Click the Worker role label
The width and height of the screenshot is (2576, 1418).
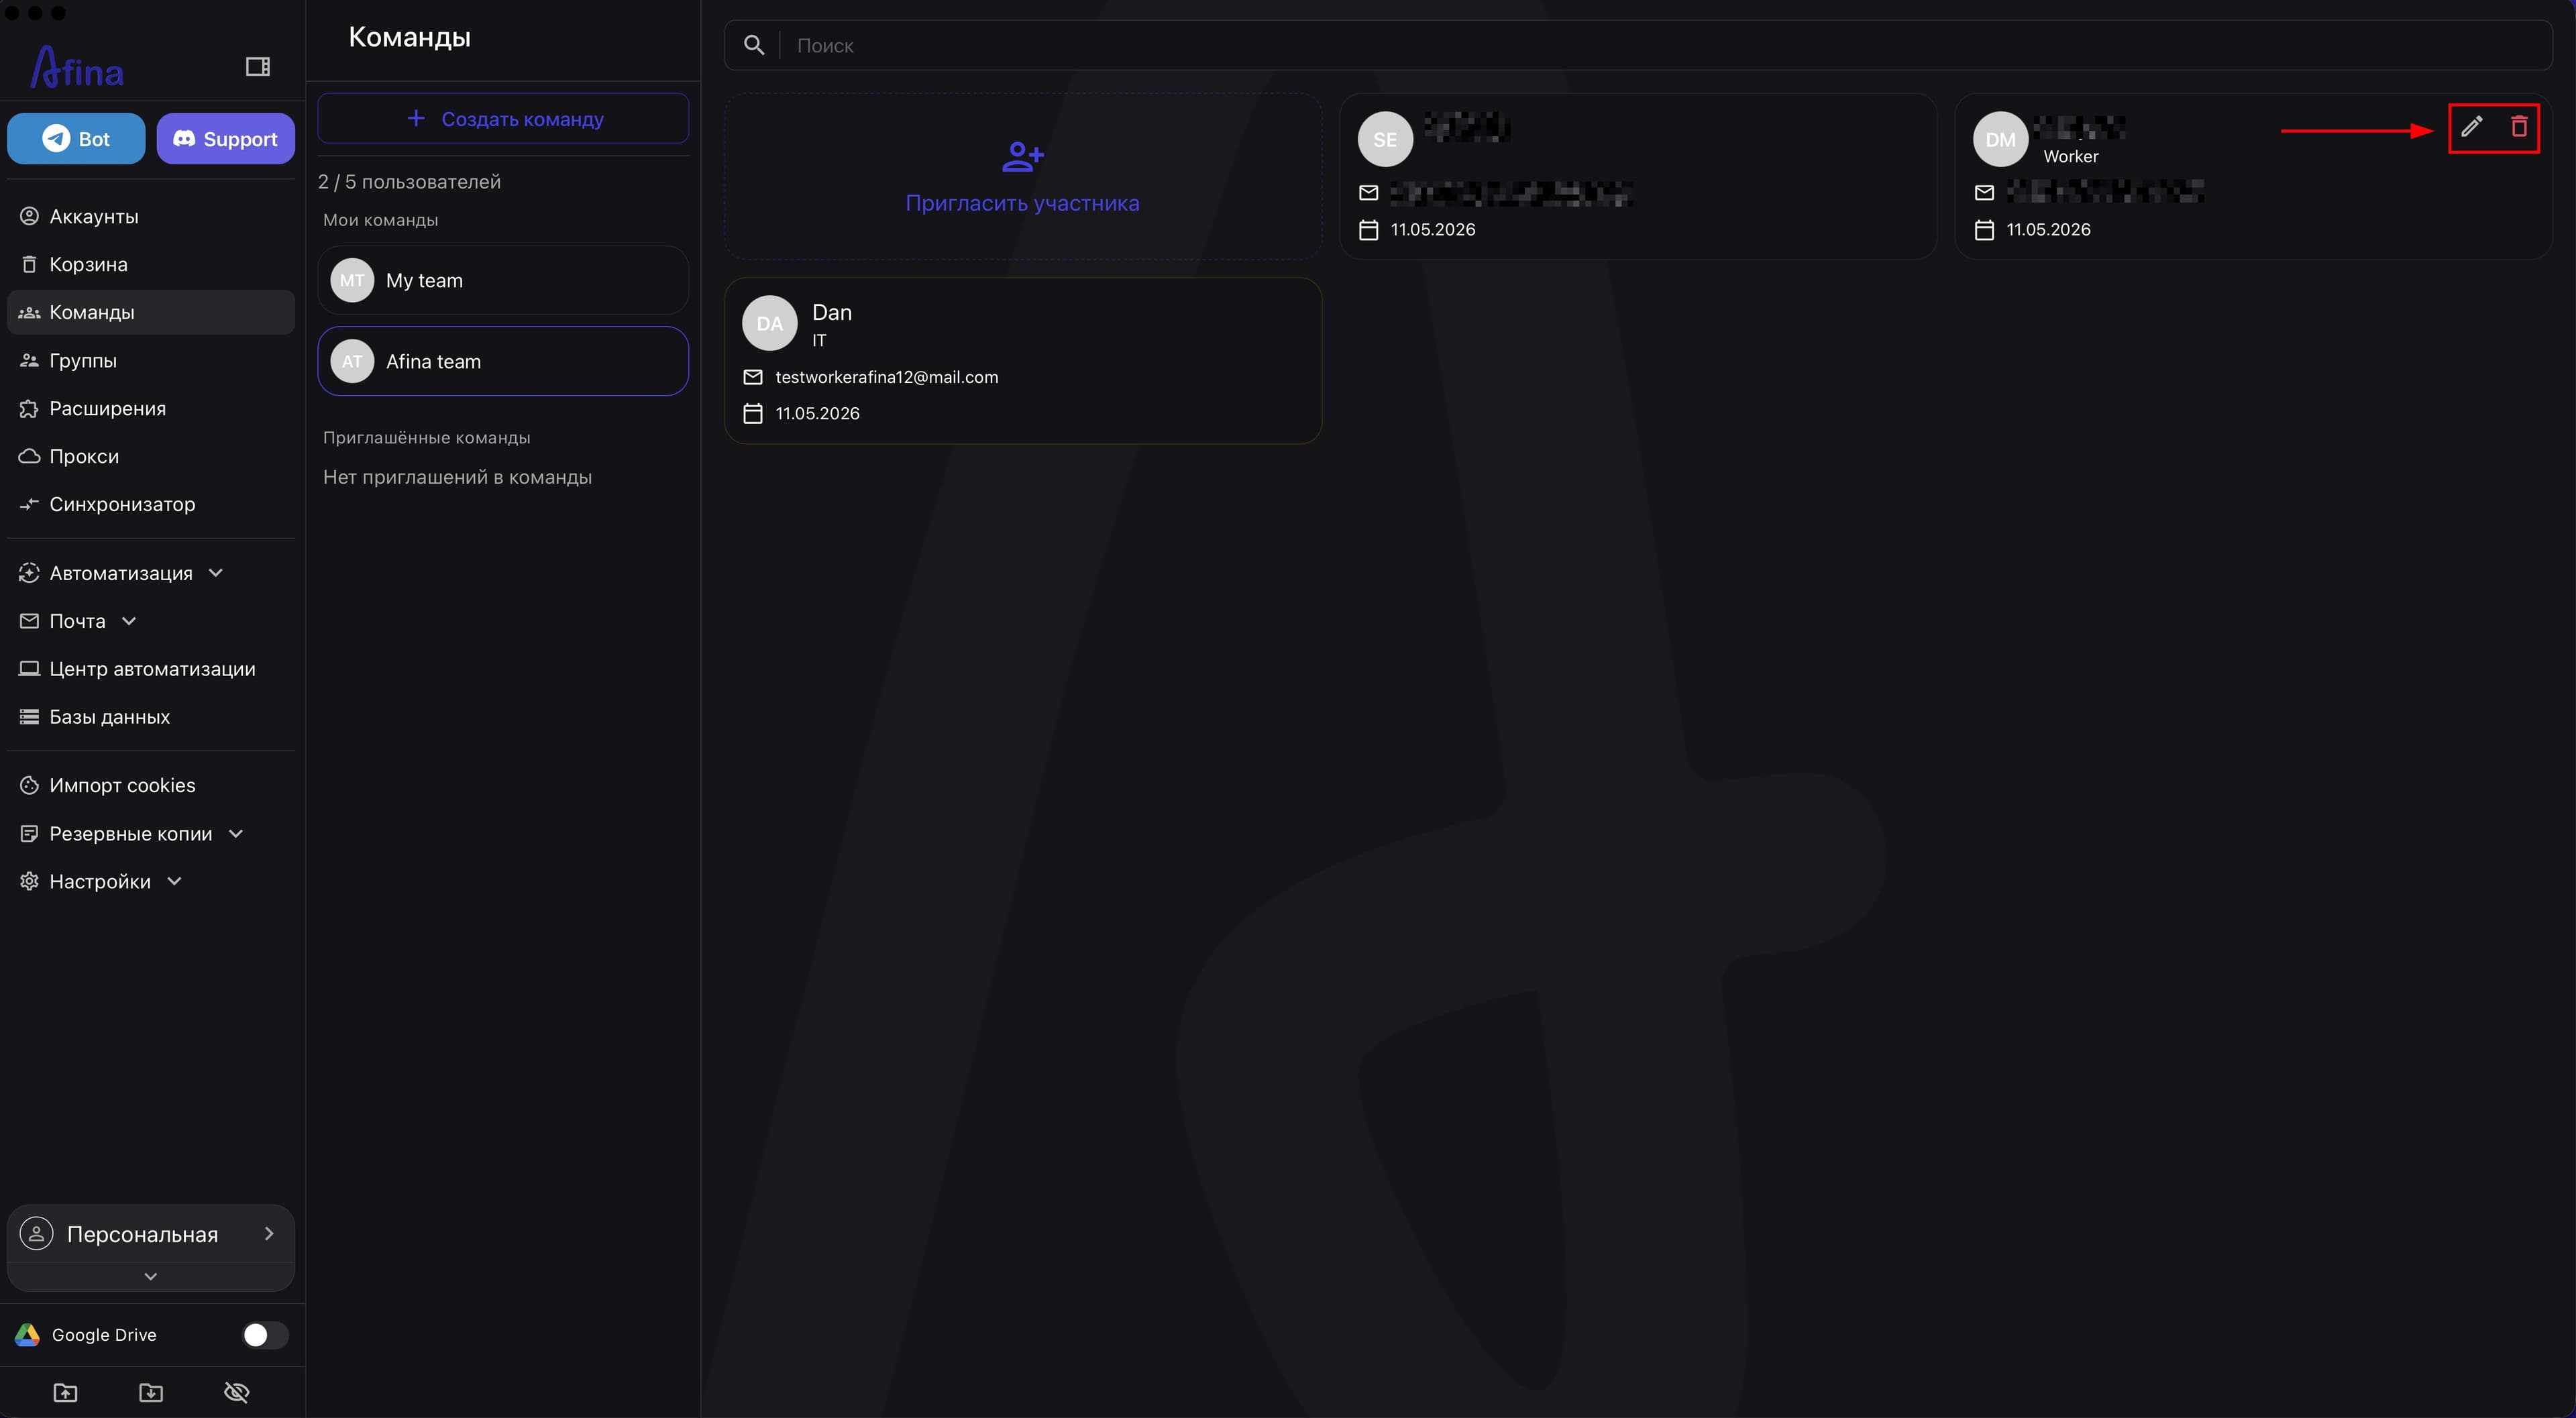coord(2071,157)
